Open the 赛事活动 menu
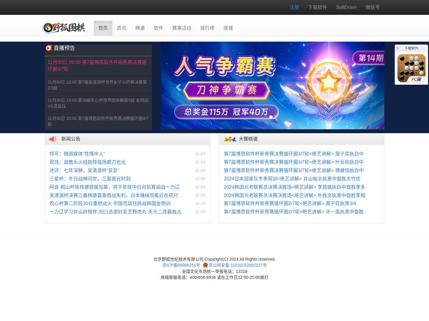The width and height of the screenshot is (429, 321). tap(181, 28)
